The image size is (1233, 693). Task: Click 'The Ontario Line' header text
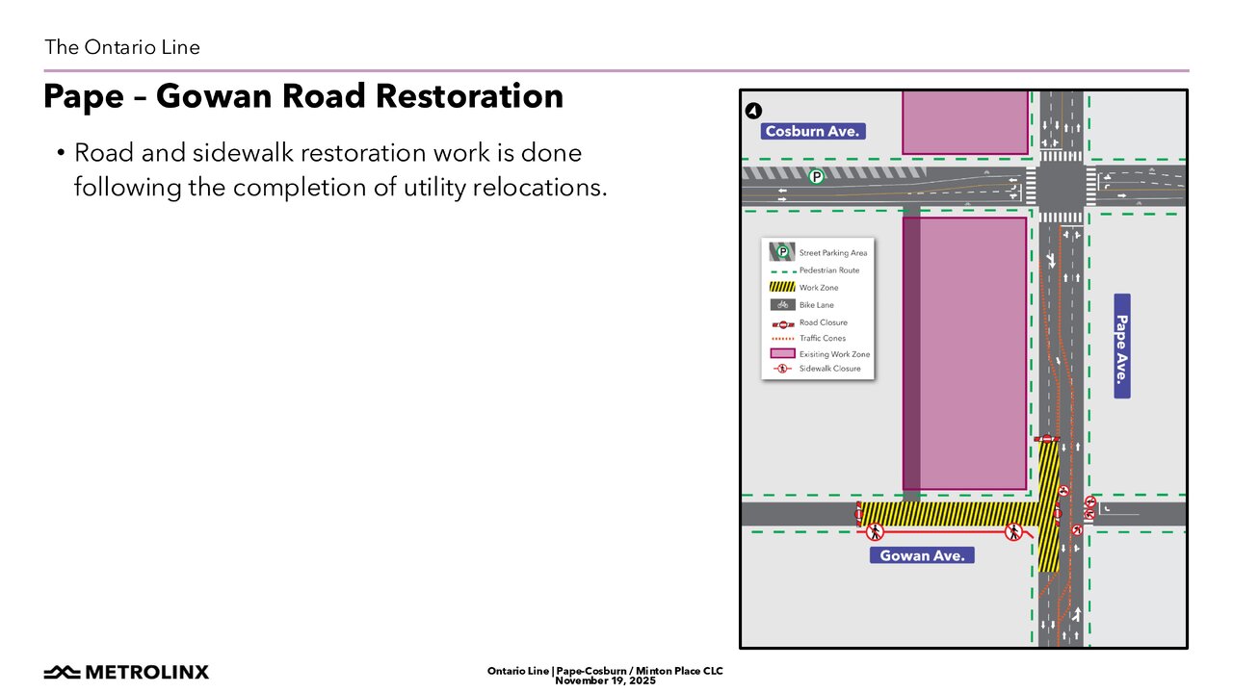122,47
